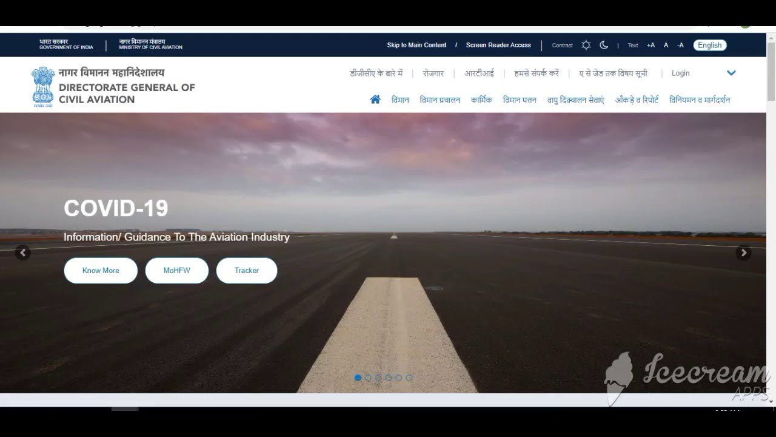Image resolution: width=776 pixels, height=437 pixels.
Task: Open the विमान menu
Action: [x=400, y=100]
